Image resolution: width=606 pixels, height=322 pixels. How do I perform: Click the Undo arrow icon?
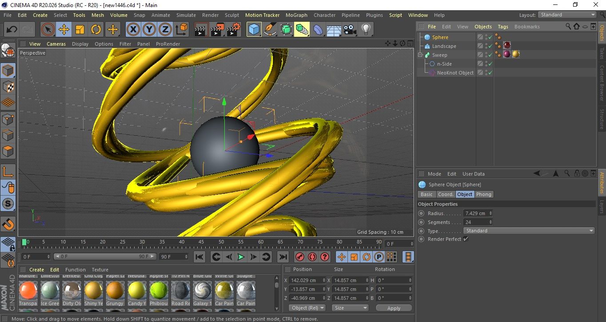12,30
